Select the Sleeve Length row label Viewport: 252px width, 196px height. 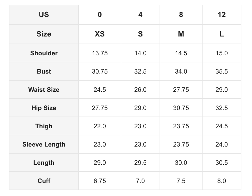(44, 144)
